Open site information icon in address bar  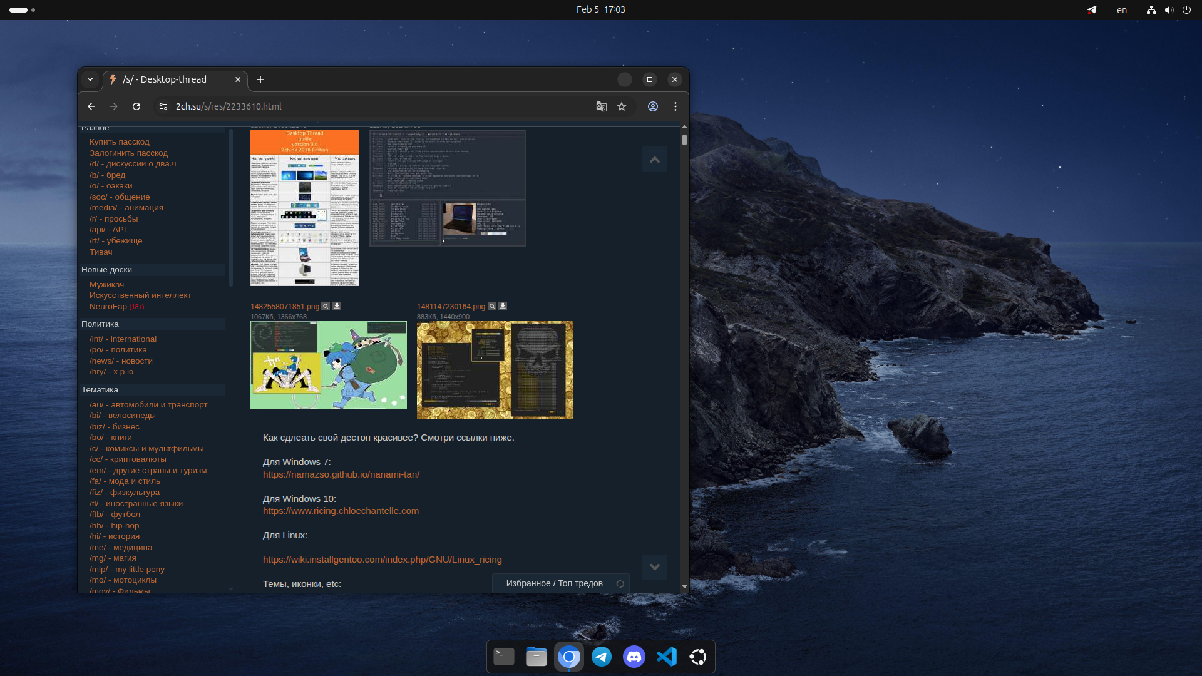(x=163, y=106)
